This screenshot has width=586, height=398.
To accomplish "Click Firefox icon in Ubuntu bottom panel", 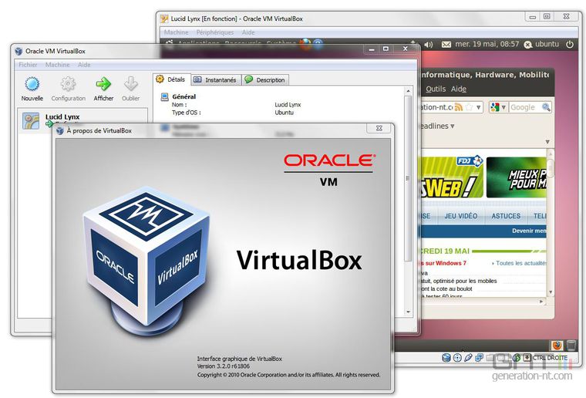I will 557,345.
